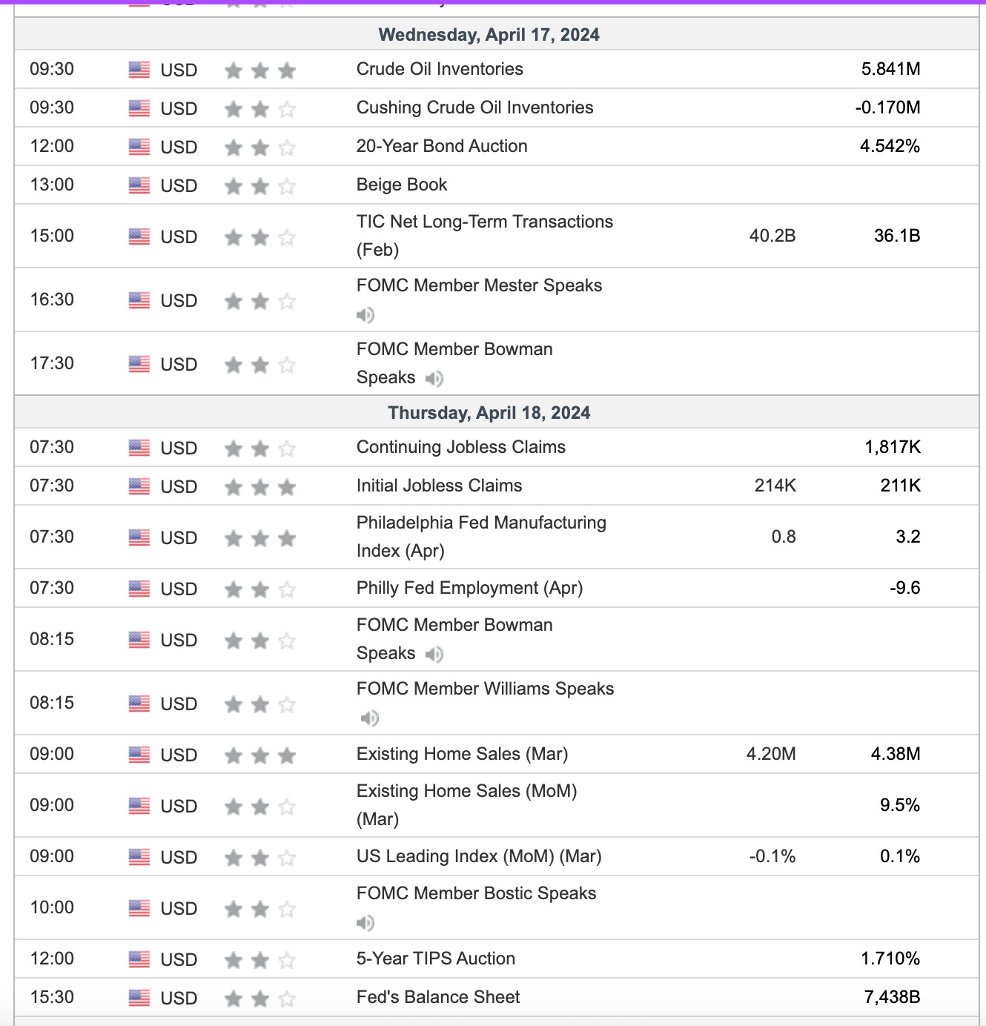Click US flag in Crude Oil Inventories row

click(139, 70)
